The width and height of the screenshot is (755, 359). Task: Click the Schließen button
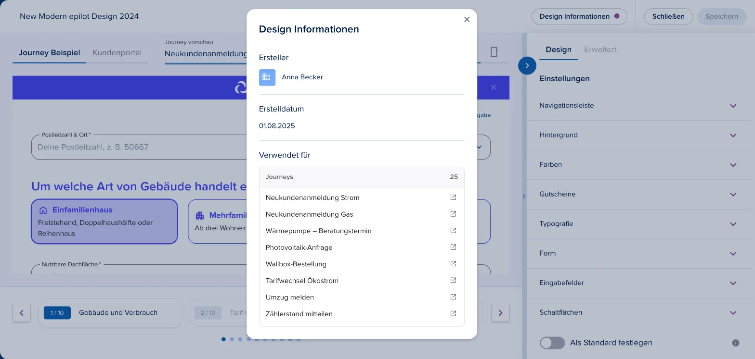(x=668, y=16)
